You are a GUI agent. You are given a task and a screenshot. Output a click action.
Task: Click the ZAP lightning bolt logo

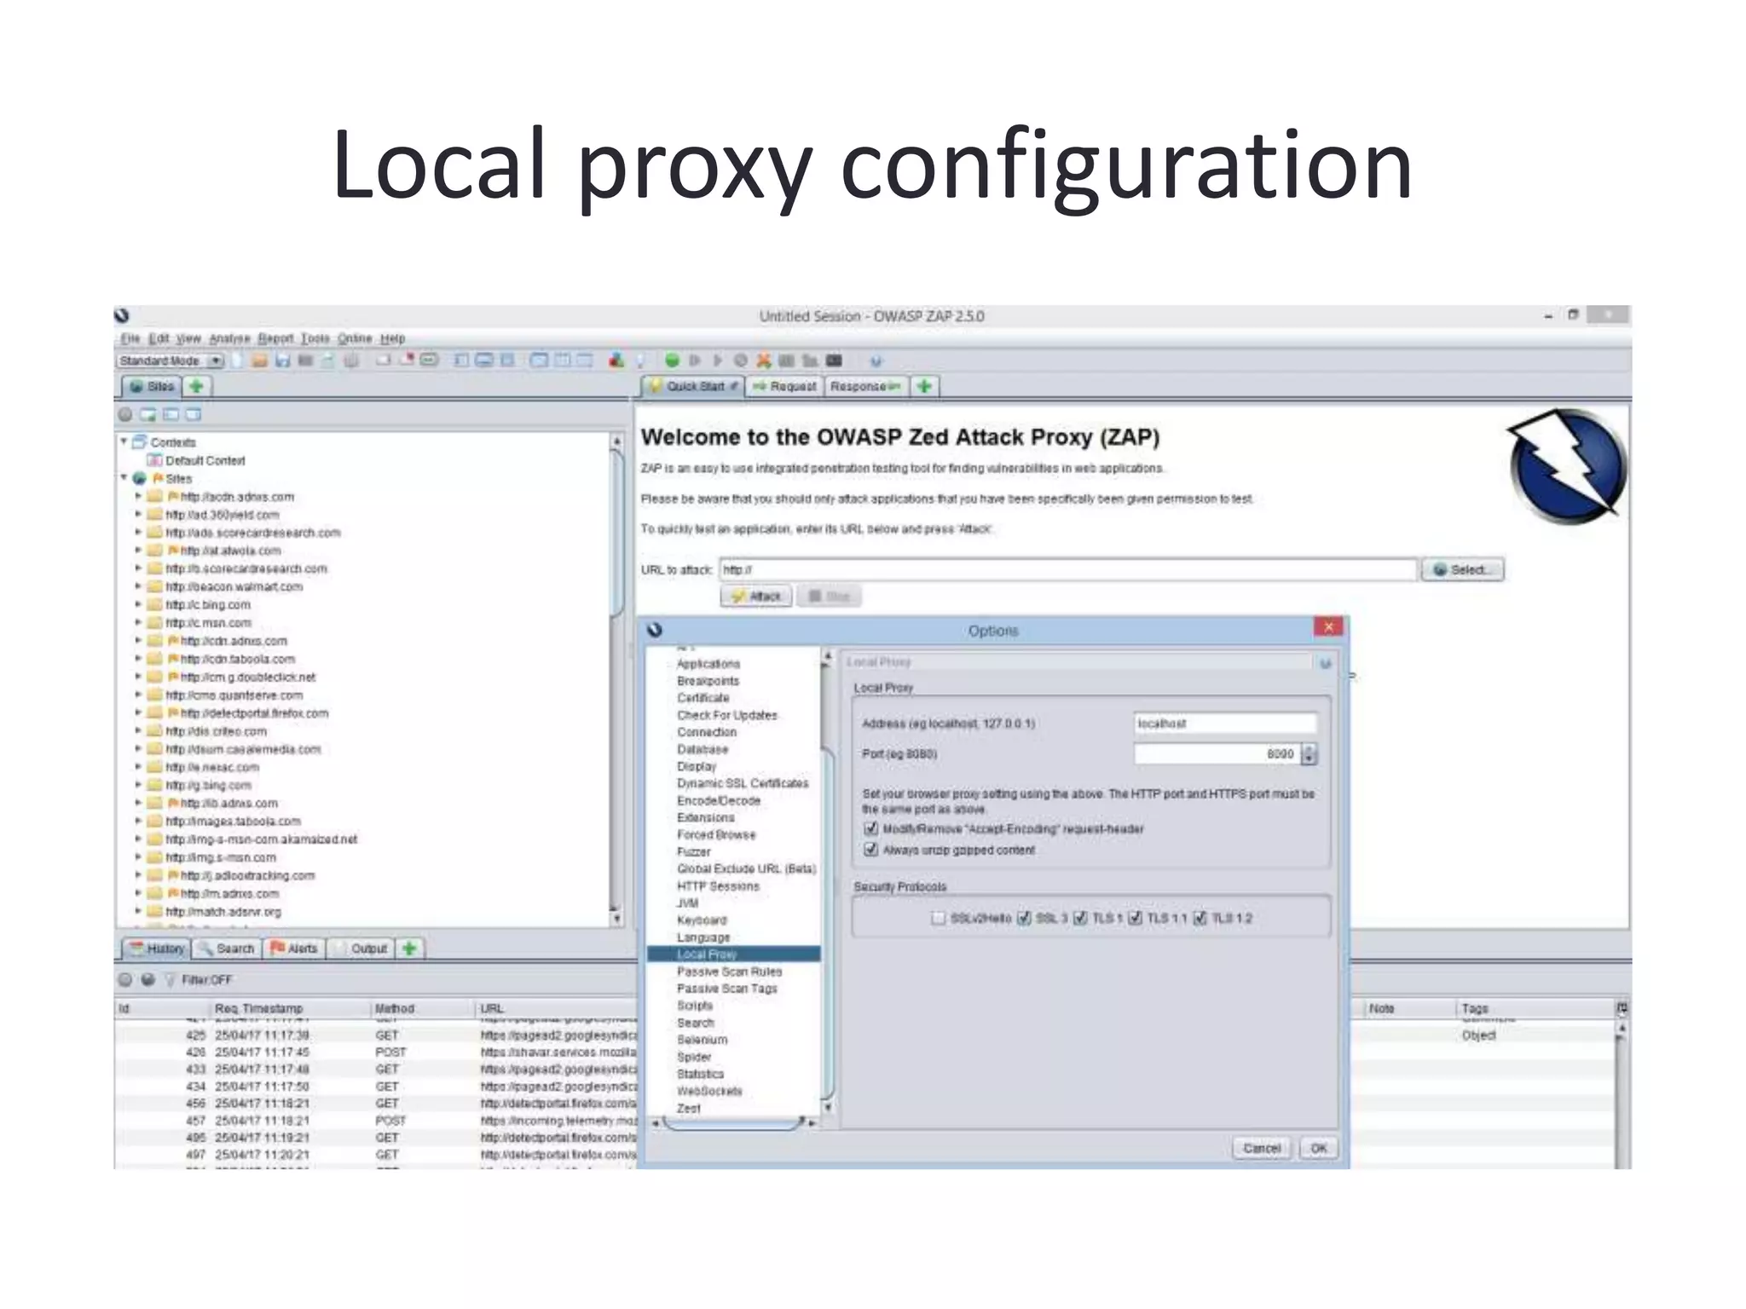coord(1567,465)
